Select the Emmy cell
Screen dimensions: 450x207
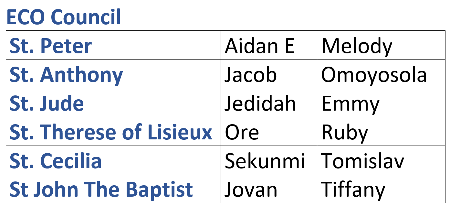(x=381, y=103)
